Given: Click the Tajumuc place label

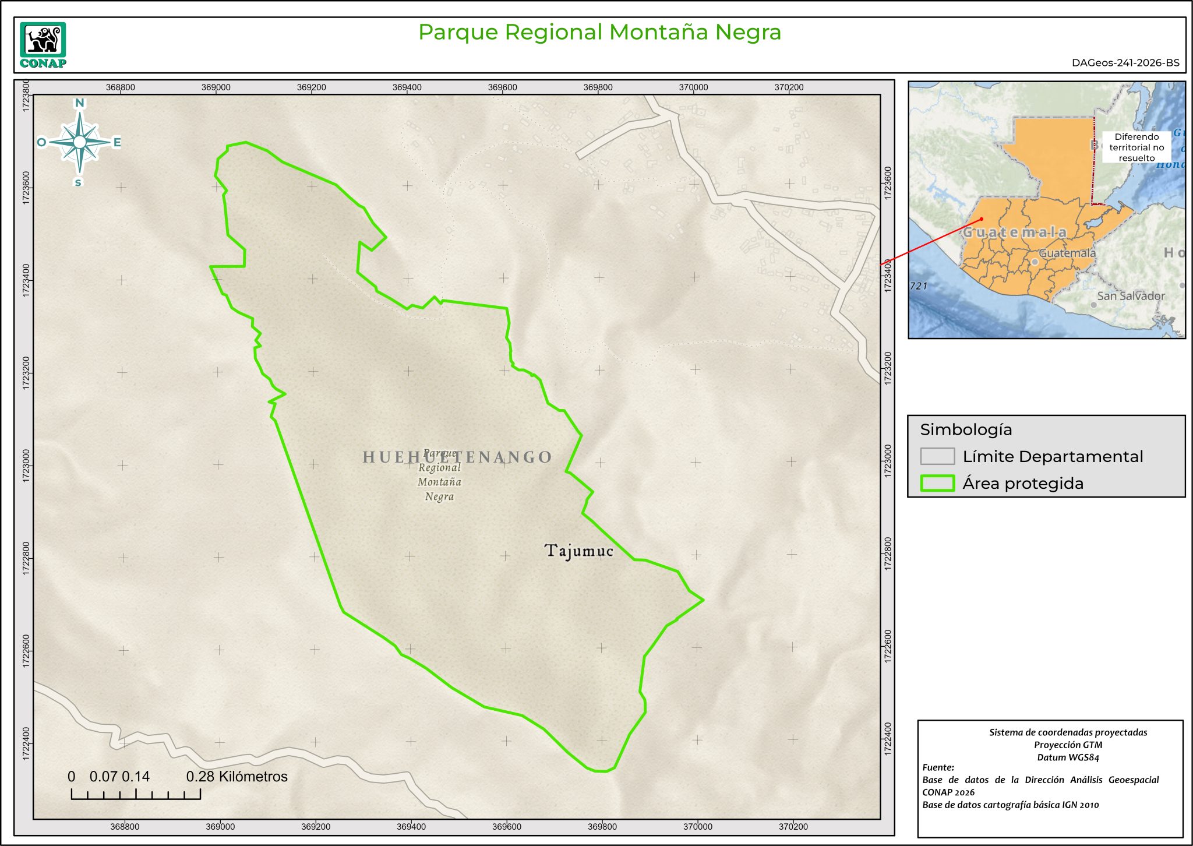Looking at the screenshot, I should [578, 551].
